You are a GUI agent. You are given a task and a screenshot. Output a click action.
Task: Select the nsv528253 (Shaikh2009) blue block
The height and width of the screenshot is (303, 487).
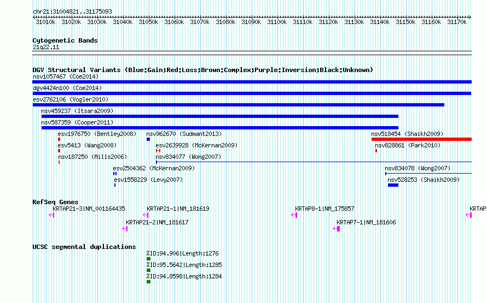(393, 185)
